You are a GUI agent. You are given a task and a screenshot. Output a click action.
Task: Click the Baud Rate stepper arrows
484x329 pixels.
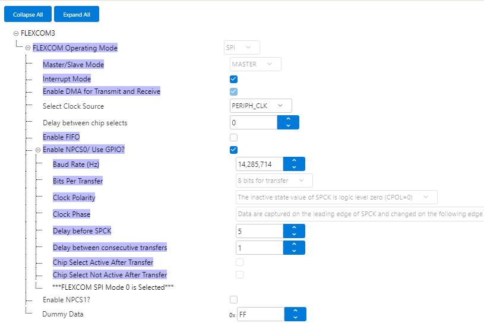pyautogui.click(x=294, y=164)
